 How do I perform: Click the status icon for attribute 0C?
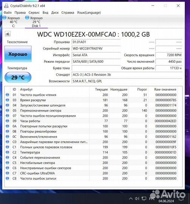tap(8, 137)
